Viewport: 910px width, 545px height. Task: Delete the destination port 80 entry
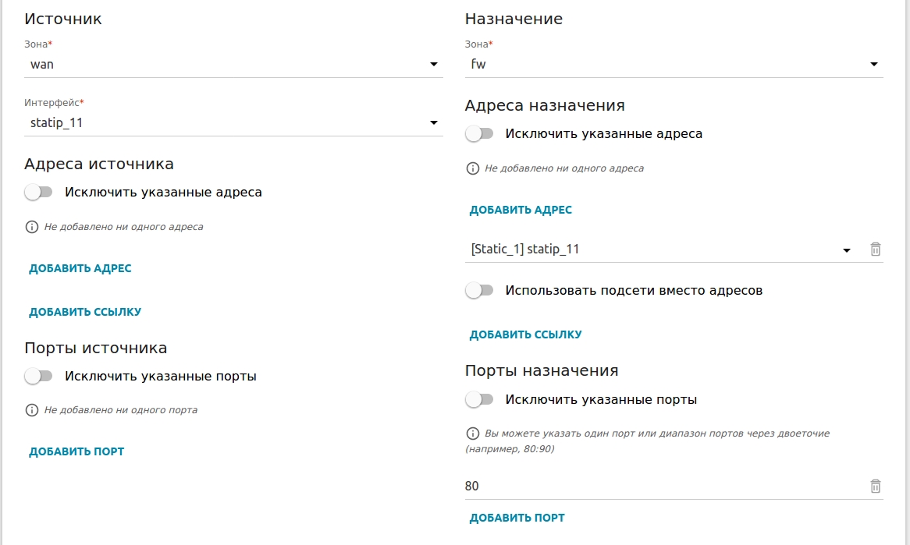pos(875,487)
